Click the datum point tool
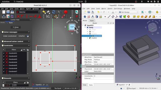The width and height of the screenshot is (161, 90). click(105, 16)
